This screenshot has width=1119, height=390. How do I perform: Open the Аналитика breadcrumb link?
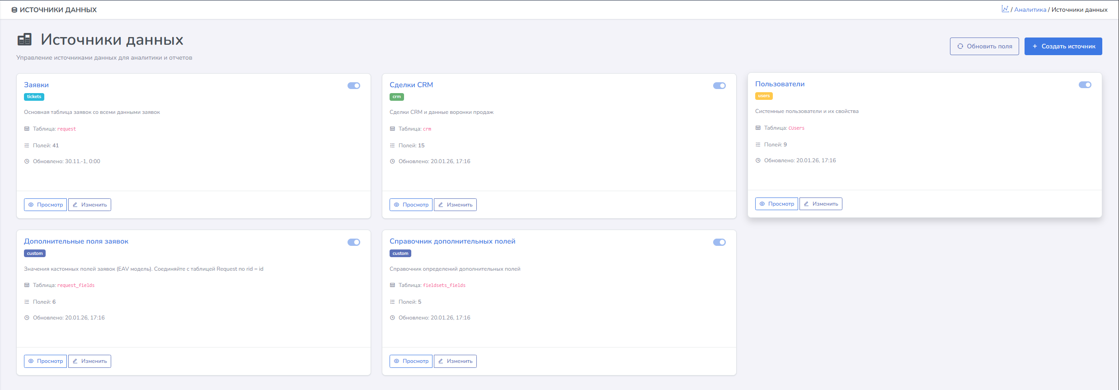[x=1030, y=9]
